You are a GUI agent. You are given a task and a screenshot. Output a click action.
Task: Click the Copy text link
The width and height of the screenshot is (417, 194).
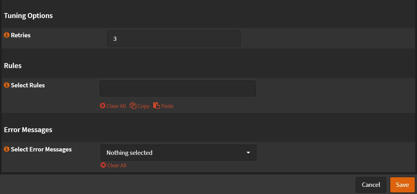(x=143, y=106)
